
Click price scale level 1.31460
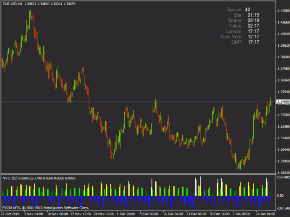coord(284,138)
